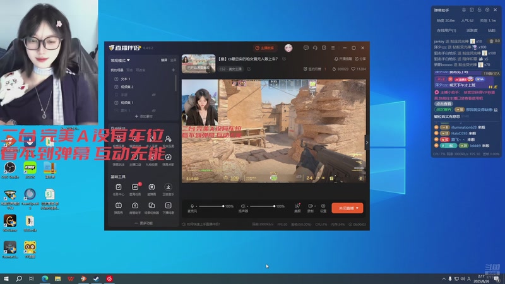
Task: Open the hamburger menu in title bar
Action: tap(333, 48)
